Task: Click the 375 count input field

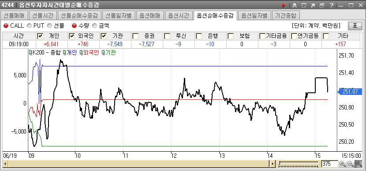Action: tap(329, 164)
